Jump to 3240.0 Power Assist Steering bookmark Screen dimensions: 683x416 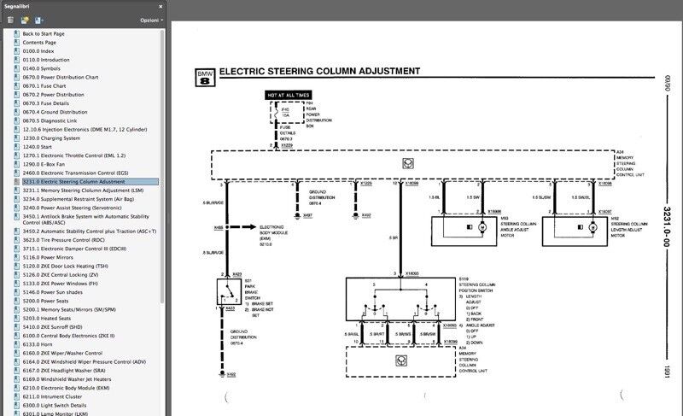click(x=78, y=208)
